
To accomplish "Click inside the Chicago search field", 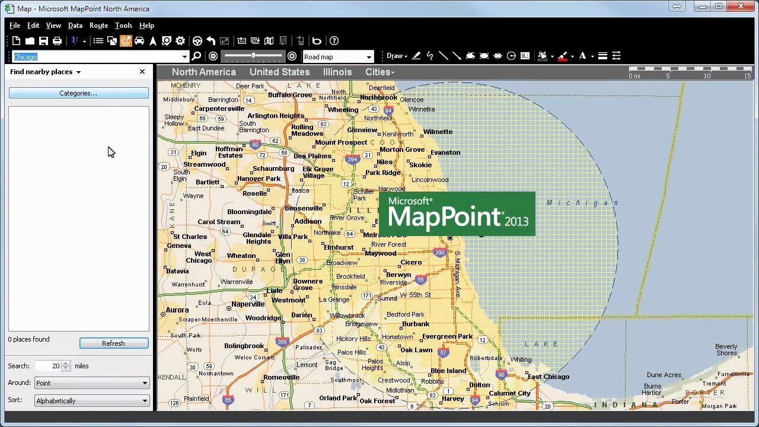I will [x=89, y=56].
